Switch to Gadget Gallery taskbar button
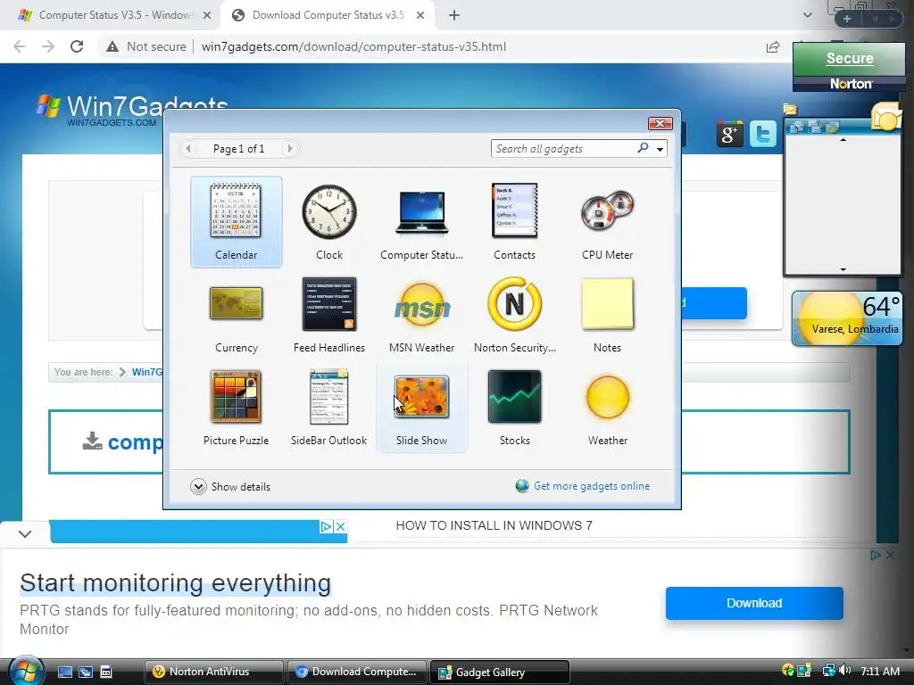 point(499,673)
